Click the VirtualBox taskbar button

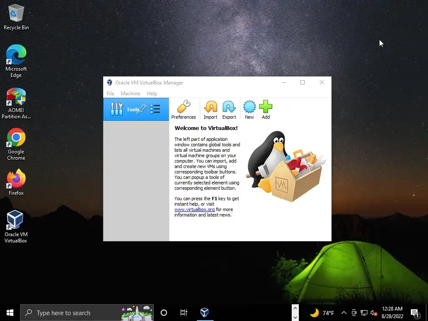[205, 313]
